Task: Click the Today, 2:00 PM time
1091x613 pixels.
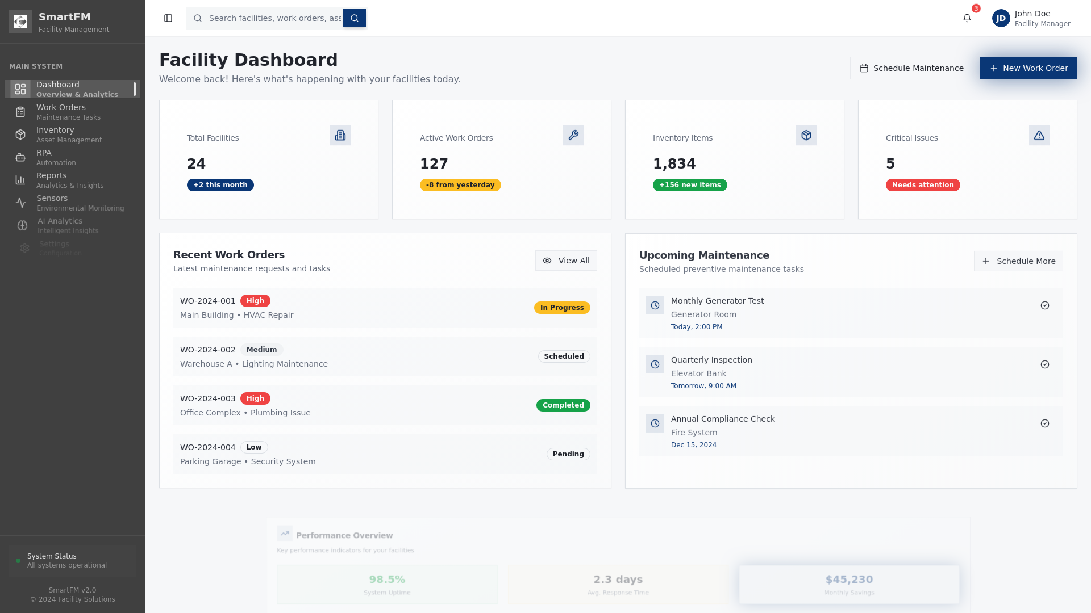Action: click(x=697, y=327)
